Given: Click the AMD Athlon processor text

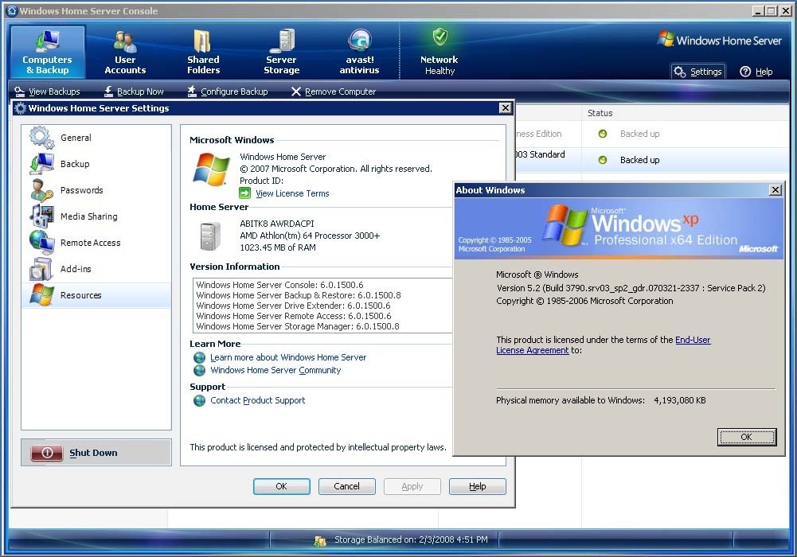Looking at the screenshot, I should (310, 236).
